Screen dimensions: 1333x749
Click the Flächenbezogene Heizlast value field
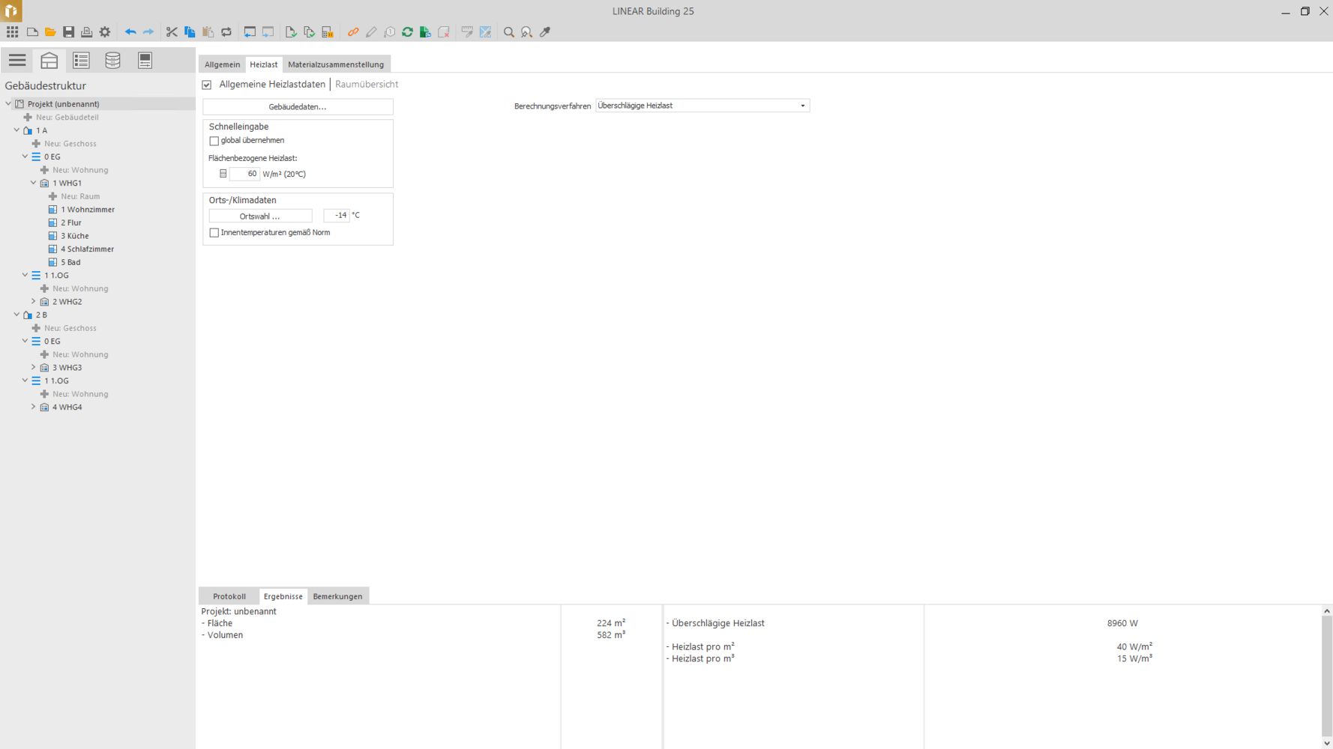[244, 174]
